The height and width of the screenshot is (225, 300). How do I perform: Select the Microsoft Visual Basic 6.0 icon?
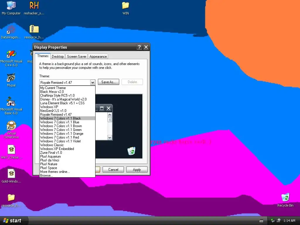tap(11, 106)
